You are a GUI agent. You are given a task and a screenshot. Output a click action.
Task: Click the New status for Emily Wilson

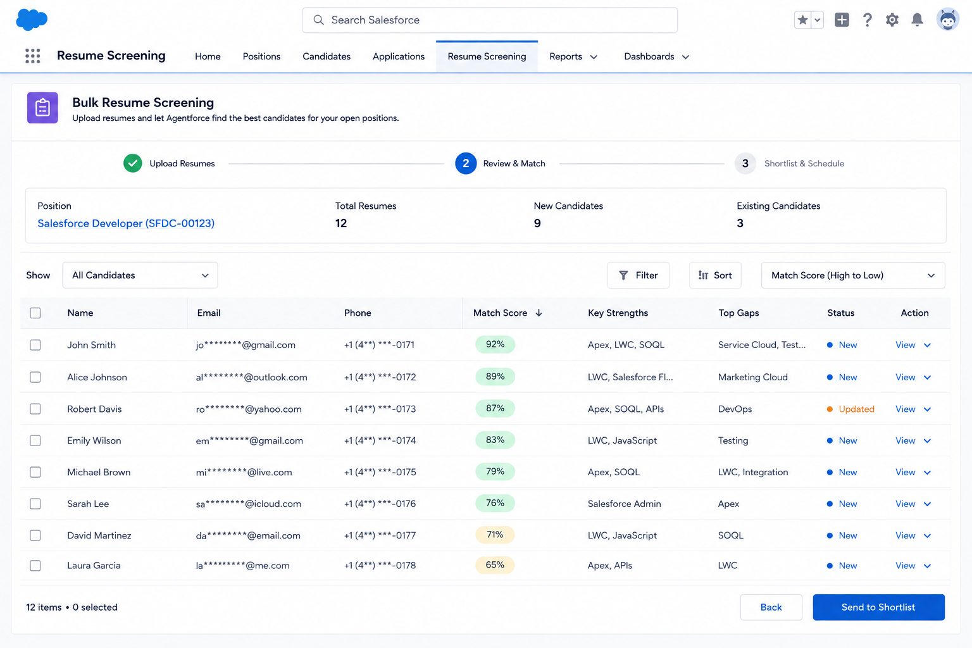tap(842, 440)
